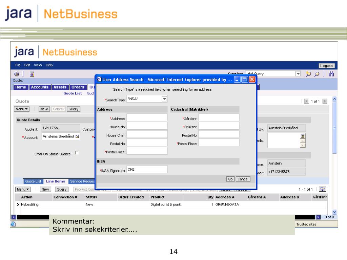Click the vertical scrollbar down arrow
This screenshot has height=260, width=347.
click(334, 212)
